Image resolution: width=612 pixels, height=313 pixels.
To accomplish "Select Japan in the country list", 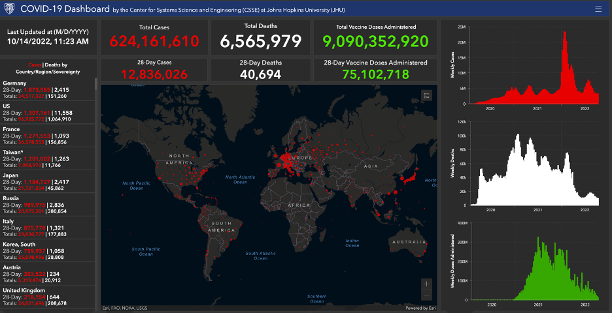I will [47, 181].
